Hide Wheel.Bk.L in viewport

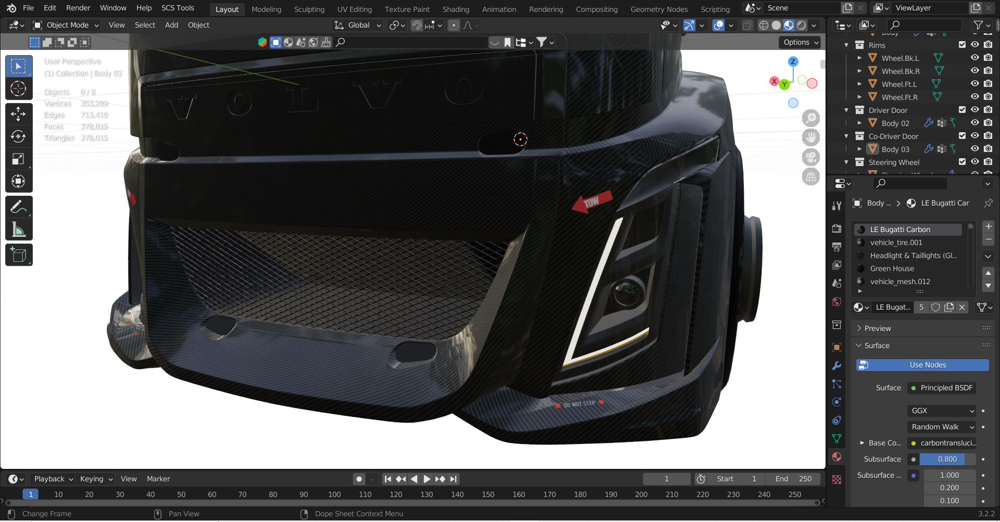click(975, 58)
